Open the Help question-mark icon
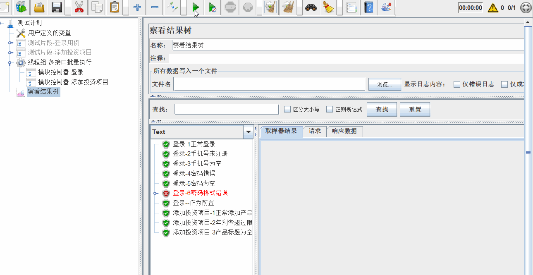This screenshot has width=533, height=275. (368, 7)
